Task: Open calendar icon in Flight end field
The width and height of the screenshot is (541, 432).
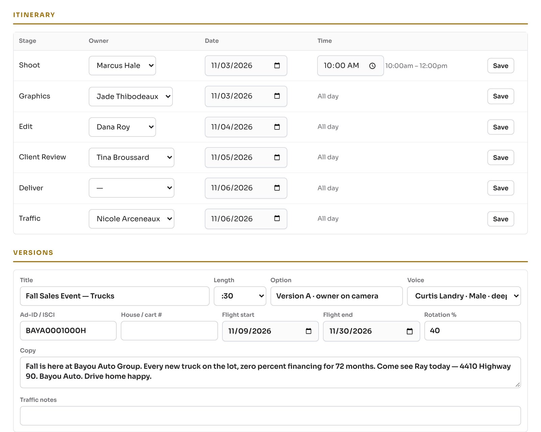Action: tap(409, 331)
